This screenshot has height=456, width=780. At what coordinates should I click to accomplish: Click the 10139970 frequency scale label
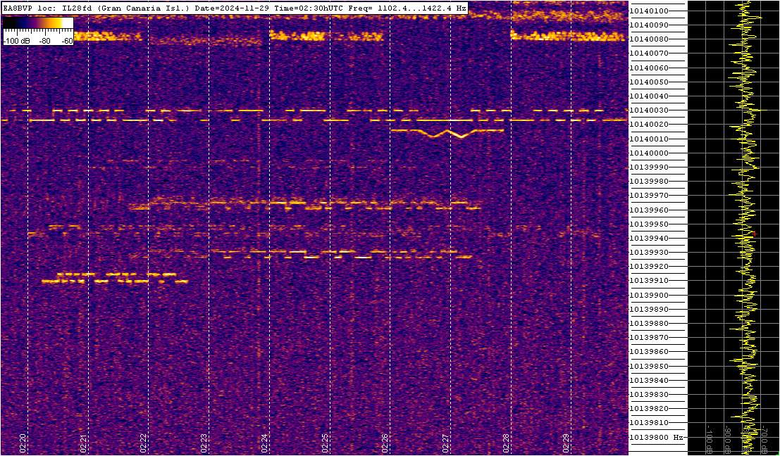tap(649, 196)
